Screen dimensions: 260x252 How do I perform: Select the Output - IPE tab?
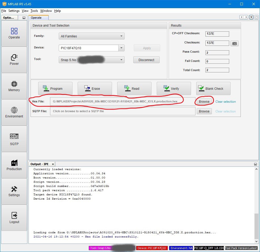tap(42, 164)
